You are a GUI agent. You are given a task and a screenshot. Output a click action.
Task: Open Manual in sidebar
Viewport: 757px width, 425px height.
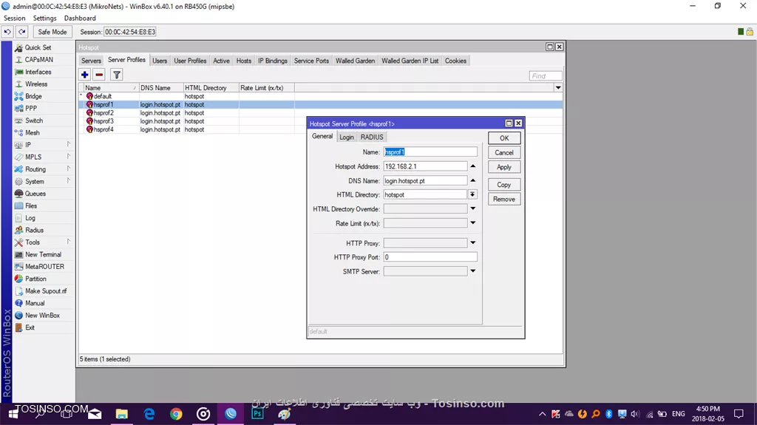tap(35, 303)
